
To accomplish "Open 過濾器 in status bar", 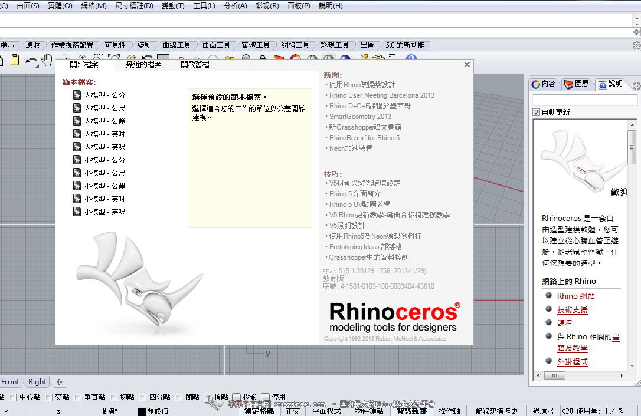I will click(x=543, y=411).
